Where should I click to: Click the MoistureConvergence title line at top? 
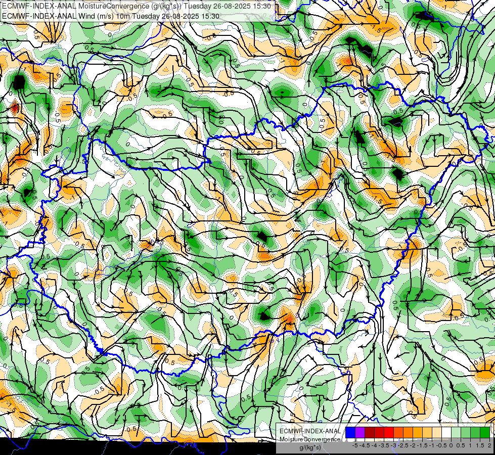[x=137, y=6]
